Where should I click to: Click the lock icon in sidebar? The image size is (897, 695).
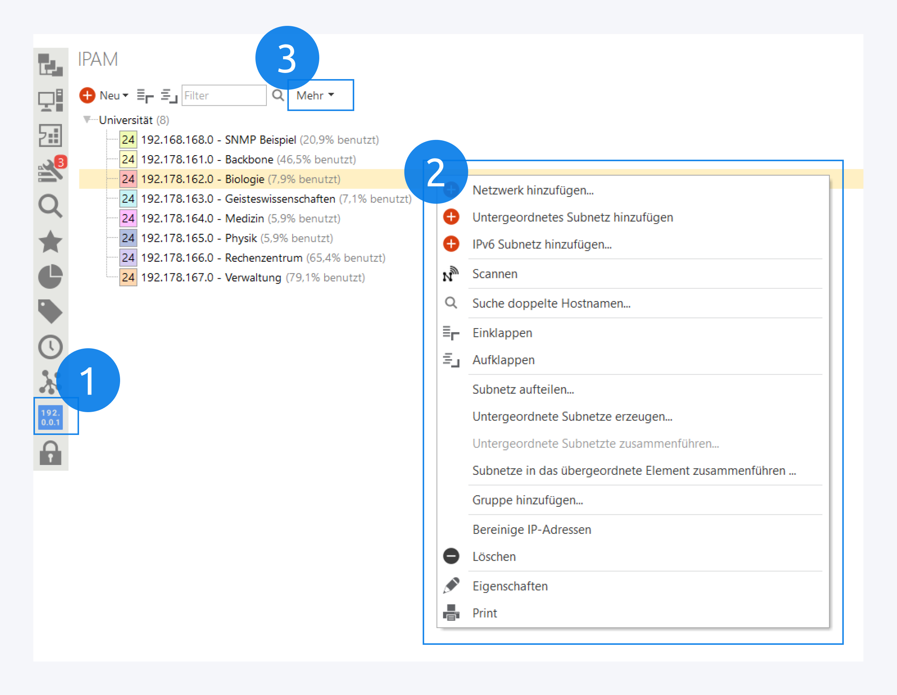point(51,454)
